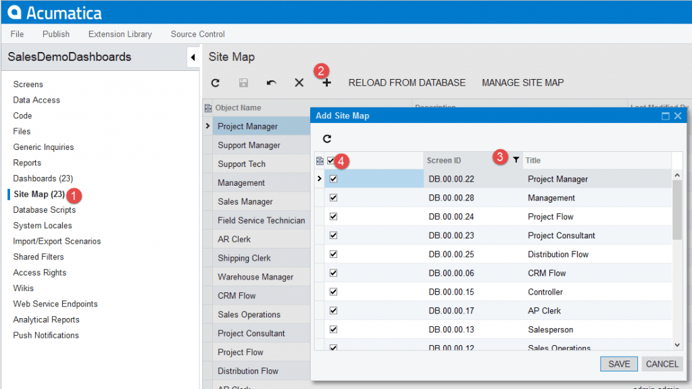Uncheck the dialog's Project Consultant DB.00.00.23 checkbox
Screen dimensions: 692x389
tap(334, 236)
